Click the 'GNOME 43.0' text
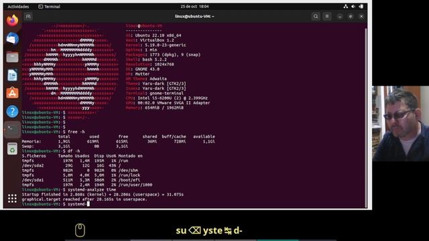 click(x=147, y=69)
